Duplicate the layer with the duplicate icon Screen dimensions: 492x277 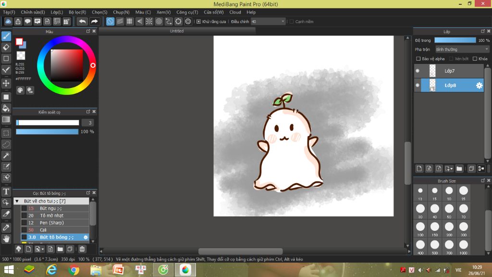[471, 169]
